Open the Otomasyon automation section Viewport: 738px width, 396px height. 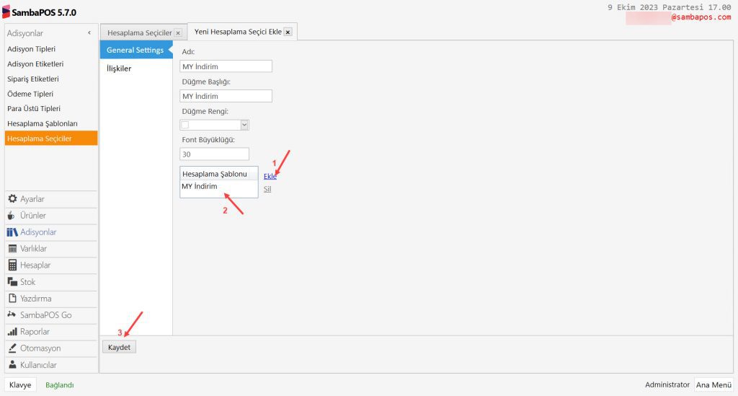pos(40,348)
